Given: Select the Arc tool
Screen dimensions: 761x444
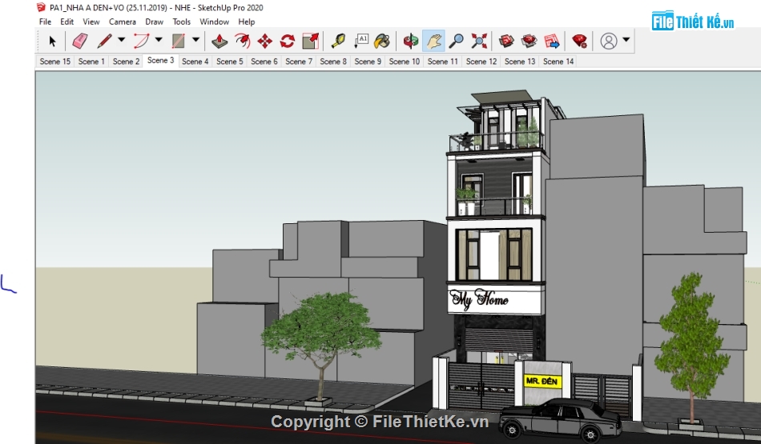Looking at the screenshot, I should (x=141, y=42).
